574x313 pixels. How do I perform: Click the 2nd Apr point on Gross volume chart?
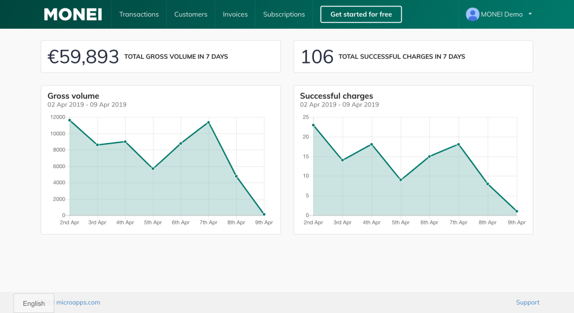coord(69,120)
